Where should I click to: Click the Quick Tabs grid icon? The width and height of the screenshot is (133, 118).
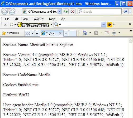click(27, 33)
